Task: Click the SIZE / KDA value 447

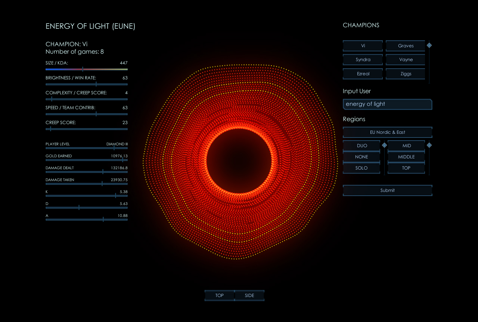Action: (x=124, y=63)
